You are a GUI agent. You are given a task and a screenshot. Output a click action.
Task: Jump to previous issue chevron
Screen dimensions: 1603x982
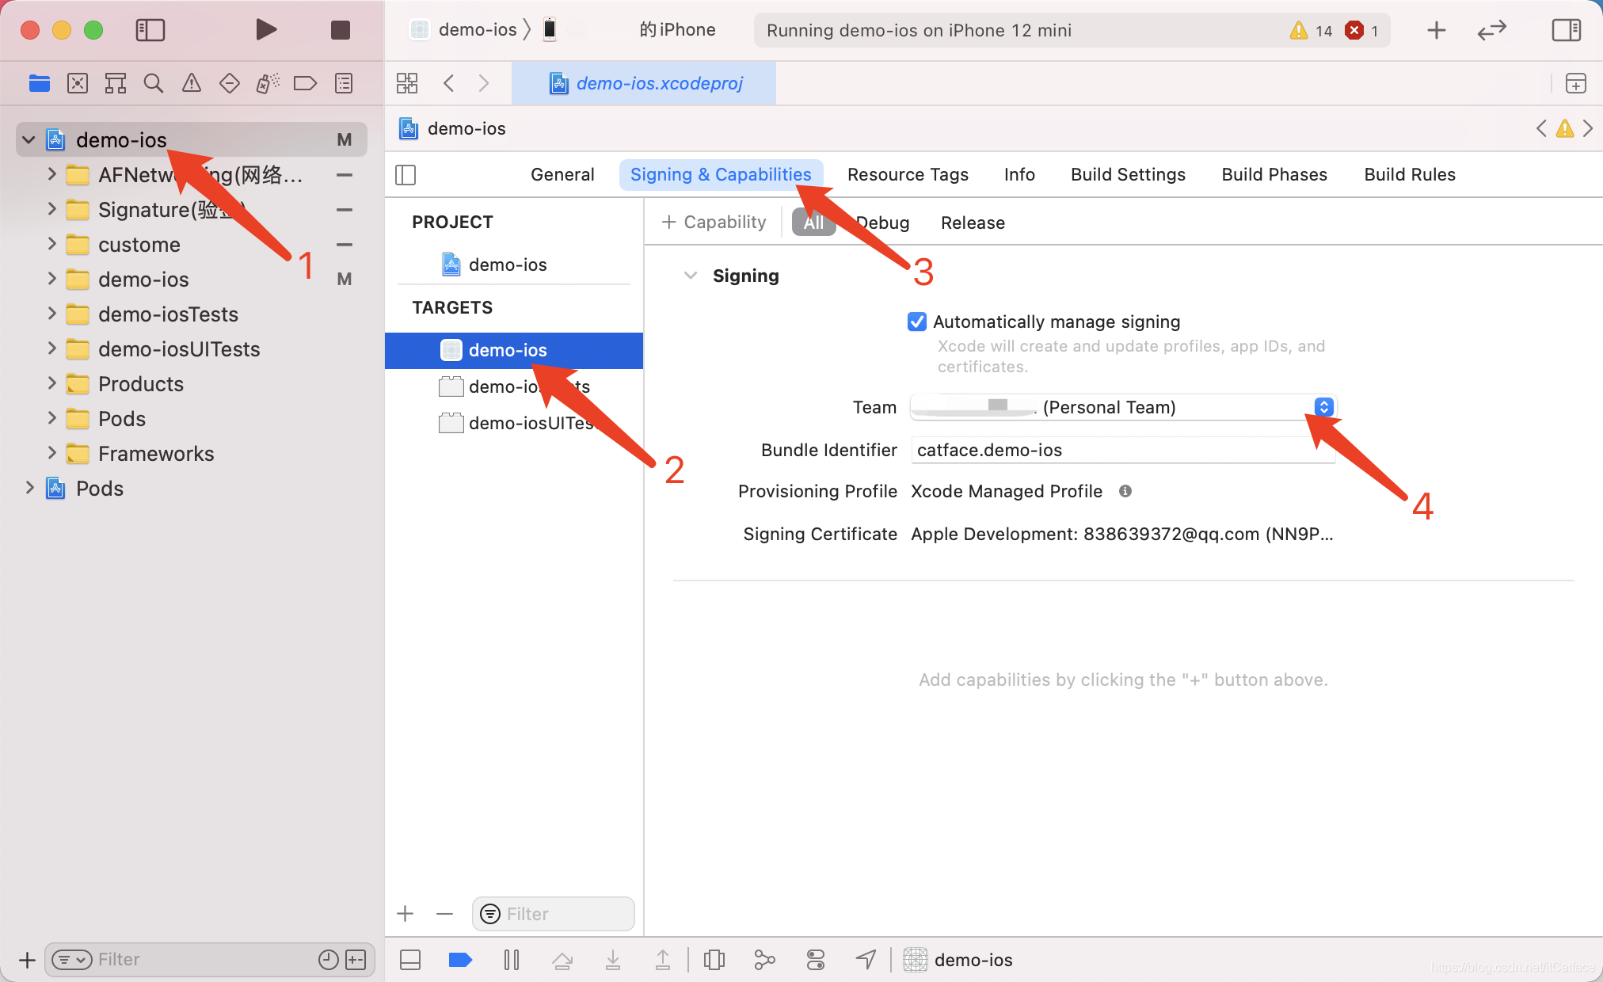point(1541,128)
